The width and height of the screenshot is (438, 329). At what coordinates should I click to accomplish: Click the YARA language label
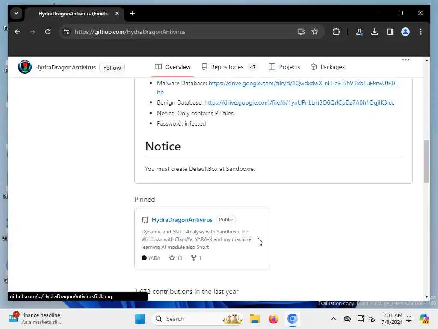151,258
